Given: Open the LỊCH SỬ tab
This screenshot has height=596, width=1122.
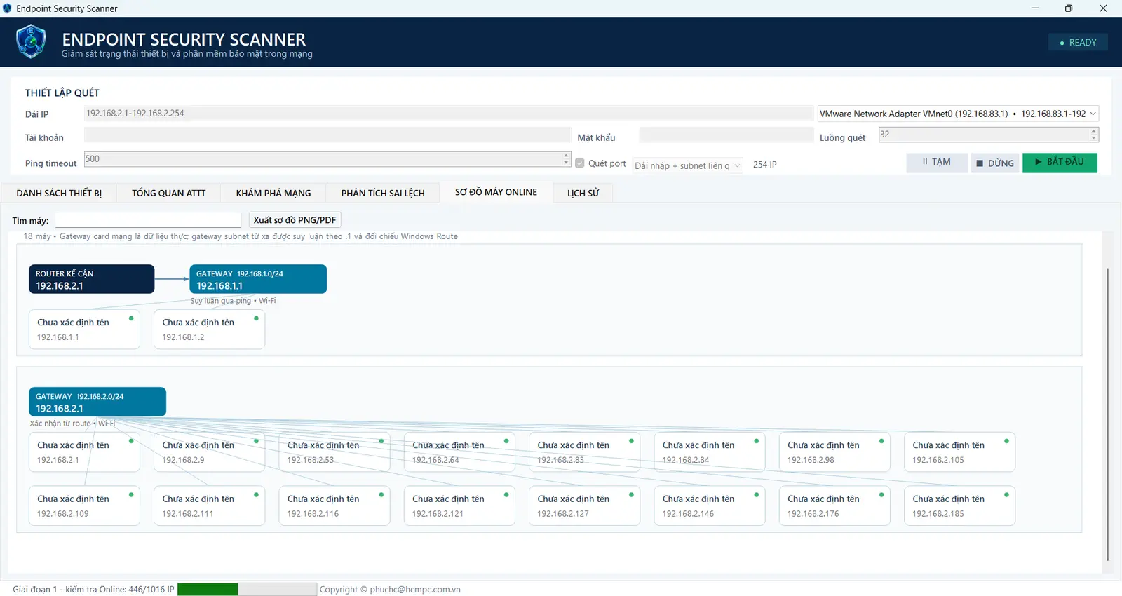Looking at the screenshot, I should 583,193.
